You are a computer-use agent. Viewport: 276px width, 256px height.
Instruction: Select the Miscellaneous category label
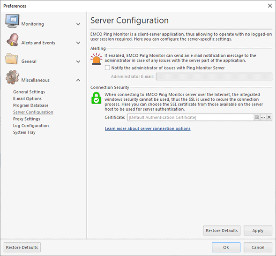click(36, 80)
